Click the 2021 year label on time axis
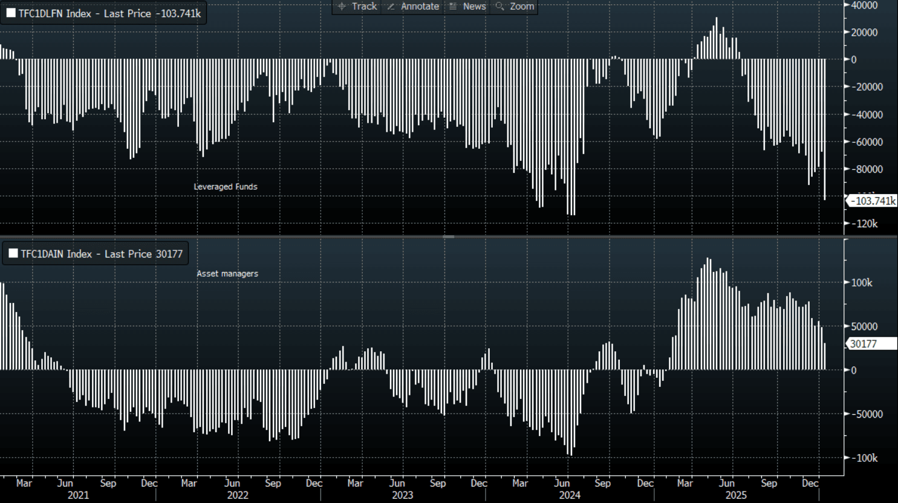This screenshot has height=503, width=898. coord(78,495)
